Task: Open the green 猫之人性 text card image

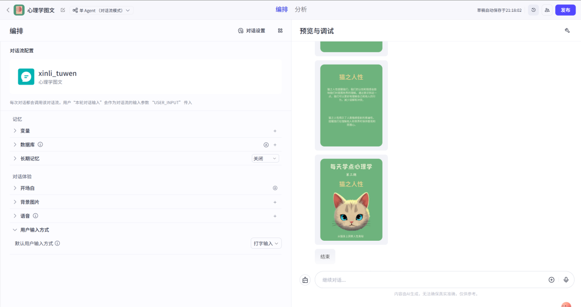Action: click(351, 106)
